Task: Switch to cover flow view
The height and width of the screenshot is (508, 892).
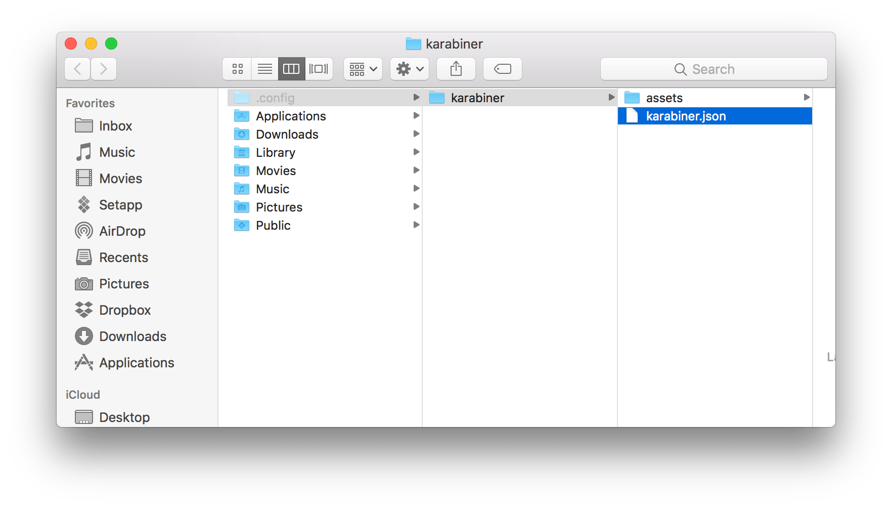Action: [319, 69]
